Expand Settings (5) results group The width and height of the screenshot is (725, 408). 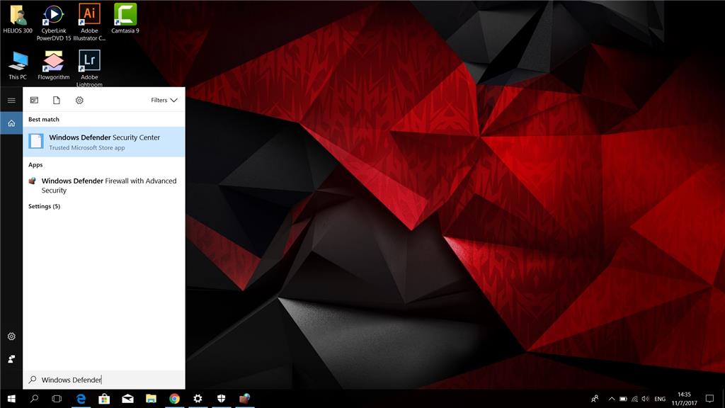tap(45, 206)
